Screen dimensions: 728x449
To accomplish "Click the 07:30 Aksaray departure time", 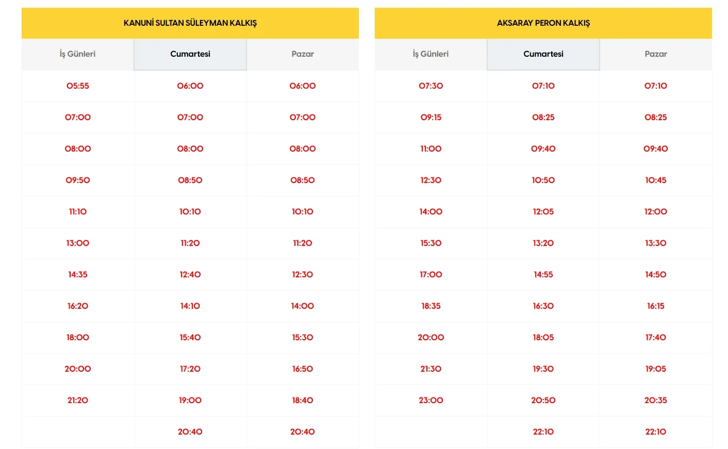I will point(431,86).
